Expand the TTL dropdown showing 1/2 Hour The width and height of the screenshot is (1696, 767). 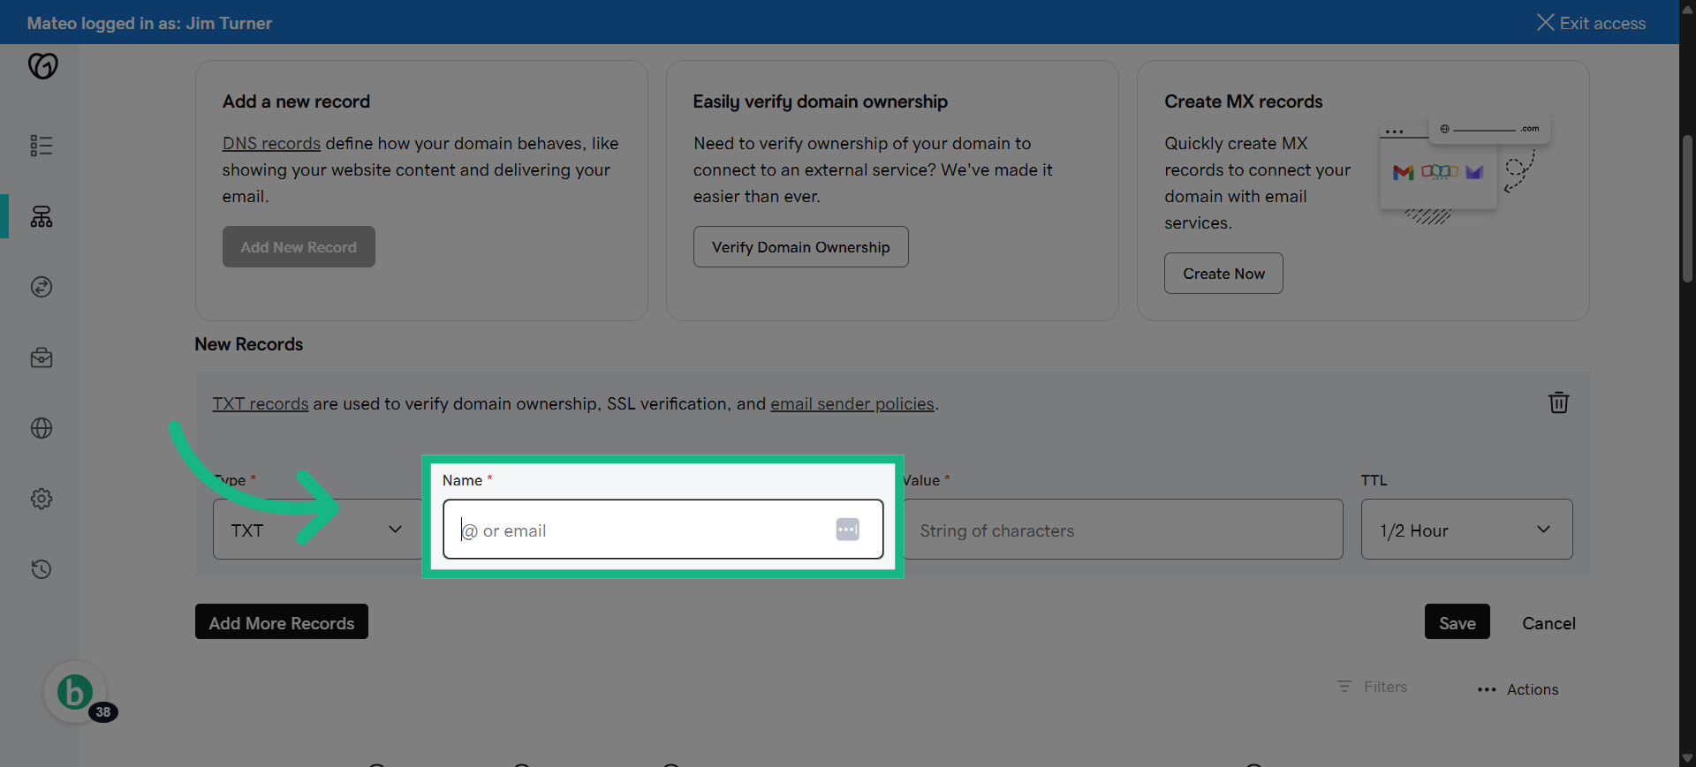(x=1466, y=530)
